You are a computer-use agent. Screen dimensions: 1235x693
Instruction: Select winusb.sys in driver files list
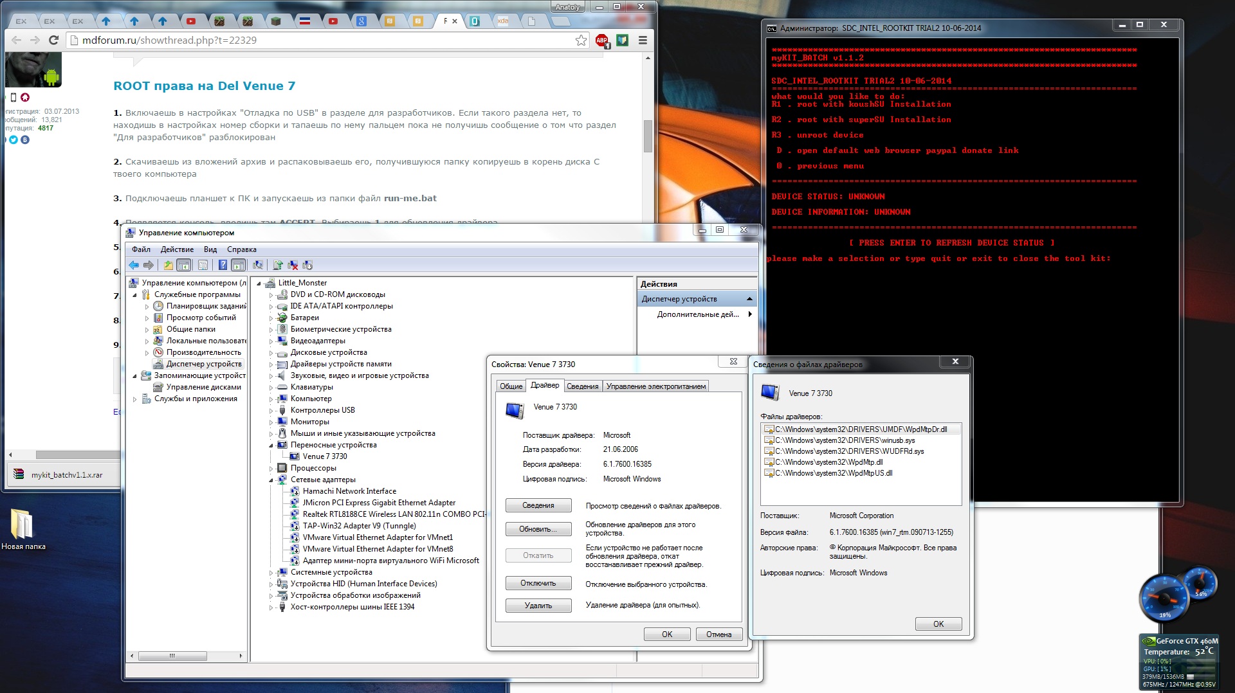[x=844, y=440]
